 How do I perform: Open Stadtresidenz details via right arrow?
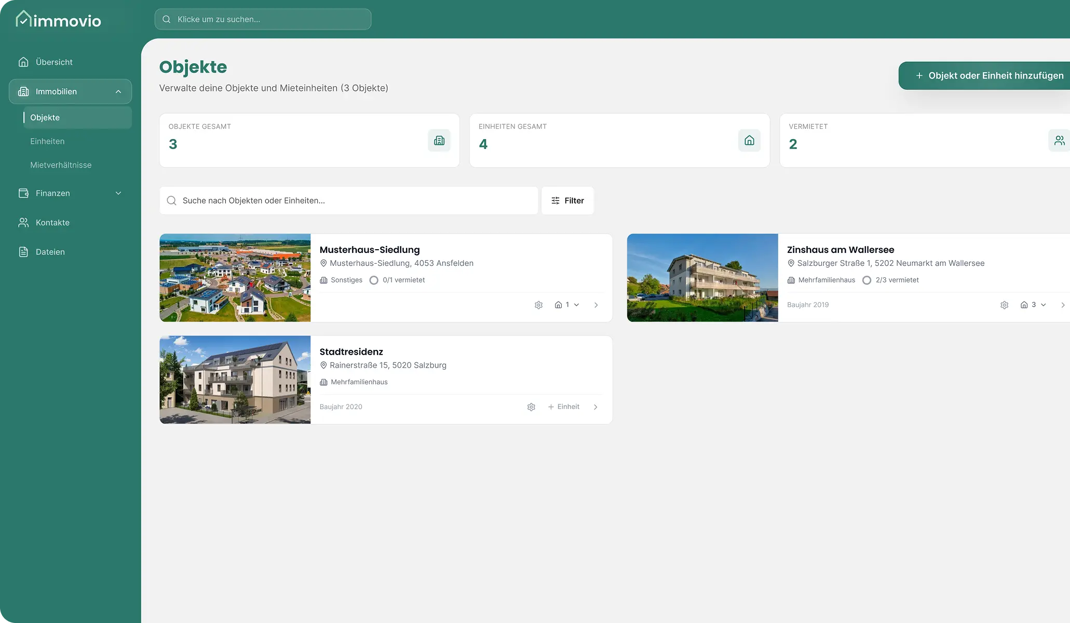595,407
